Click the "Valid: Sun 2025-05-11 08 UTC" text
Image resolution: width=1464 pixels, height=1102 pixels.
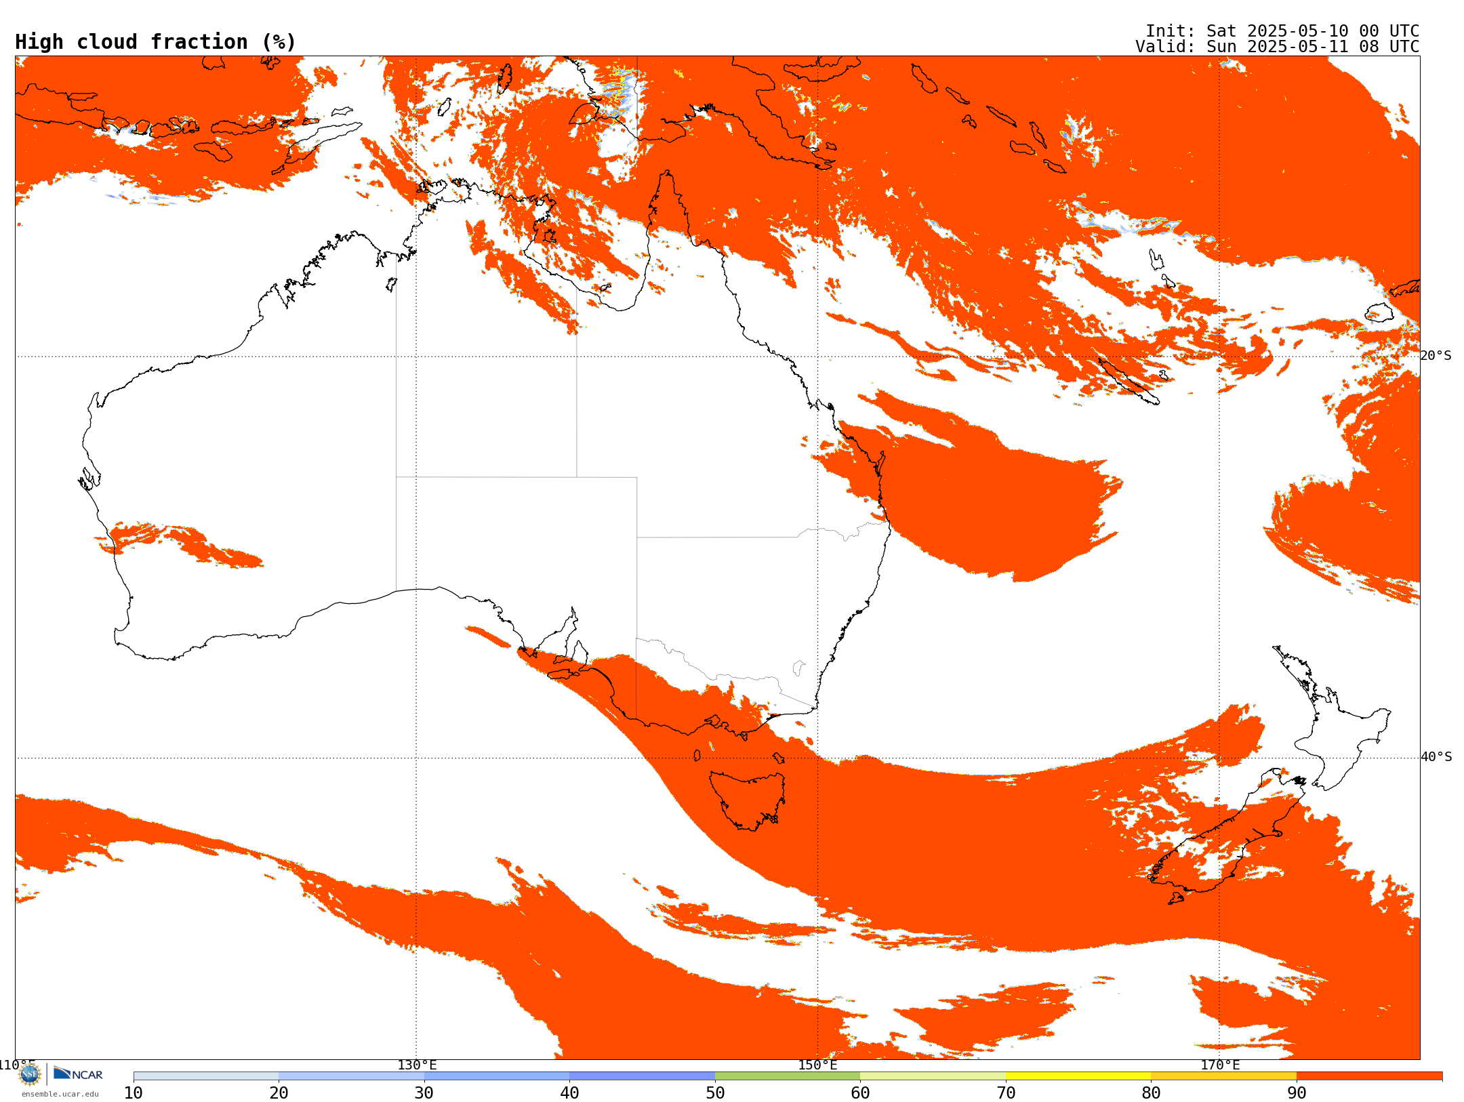(x=1278, y=47)
